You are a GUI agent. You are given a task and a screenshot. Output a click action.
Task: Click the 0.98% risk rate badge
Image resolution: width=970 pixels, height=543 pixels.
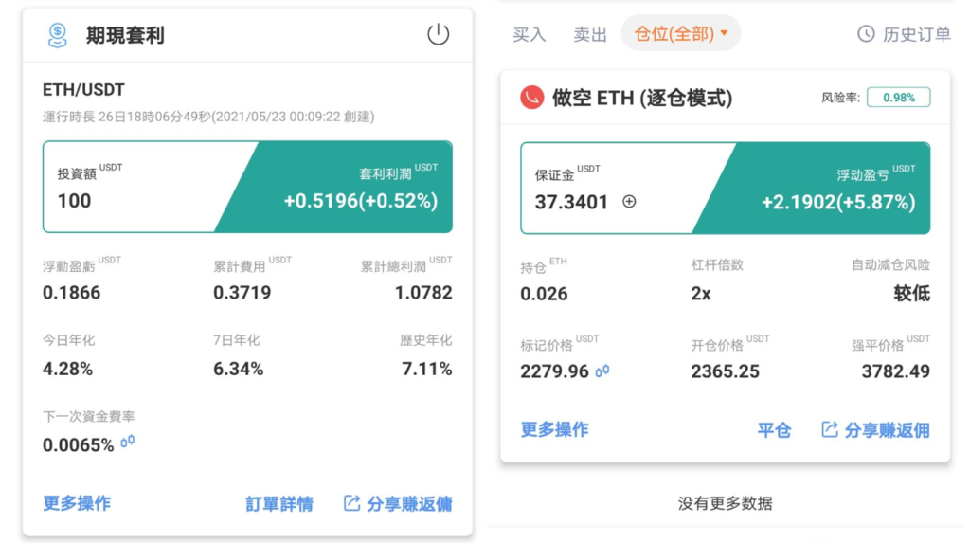(898, 98)
